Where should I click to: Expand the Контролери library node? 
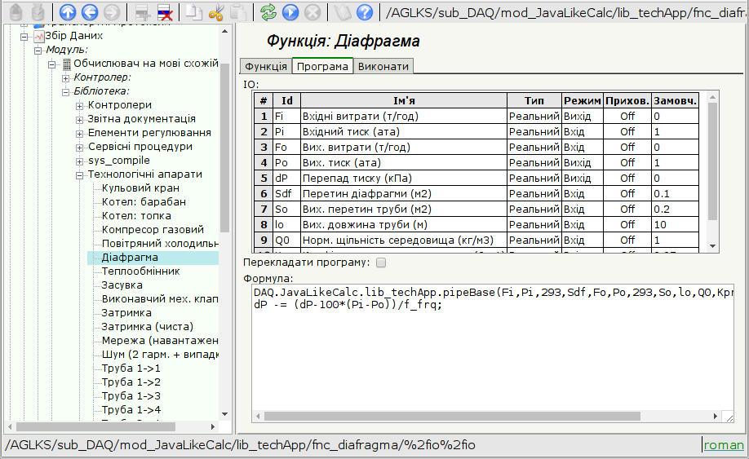coord(80,105)
